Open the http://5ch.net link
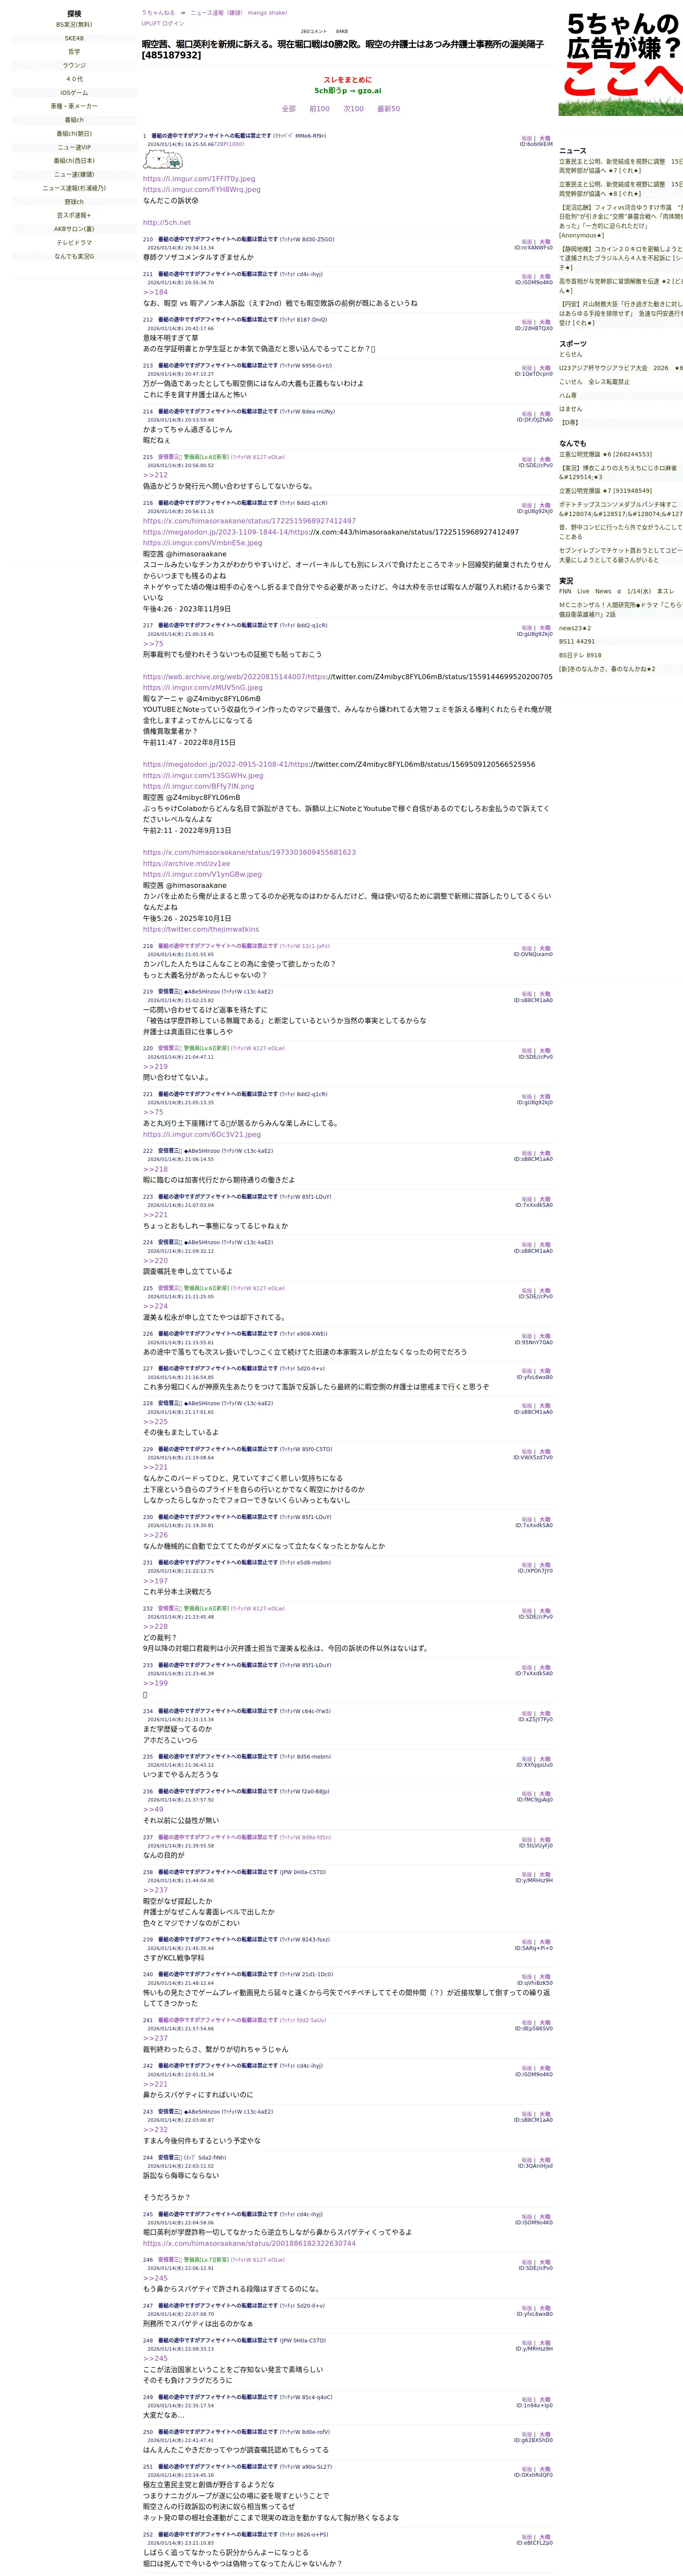 coord(167,223)
